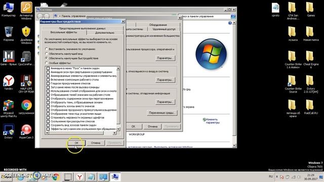Enable Анимация окон при свертывании checkbox
Viewport: 324px width, 182px height.
pyautogui.click(x=48, y=72)
